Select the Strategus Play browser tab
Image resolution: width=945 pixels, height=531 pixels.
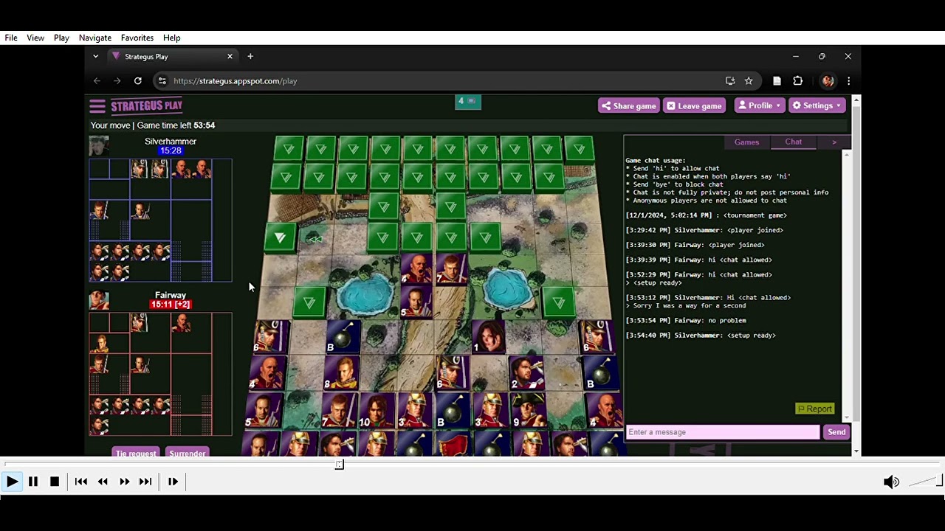172,56
